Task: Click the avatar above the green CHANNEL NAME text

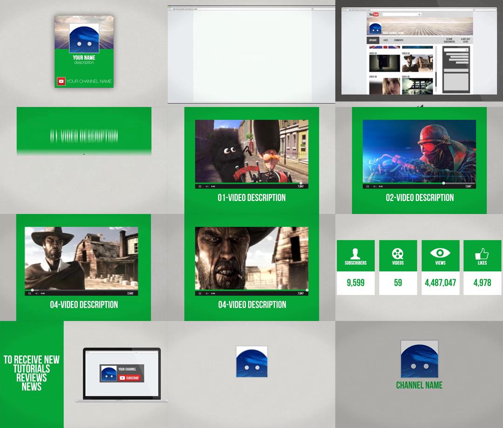Action: click(419, 359)
